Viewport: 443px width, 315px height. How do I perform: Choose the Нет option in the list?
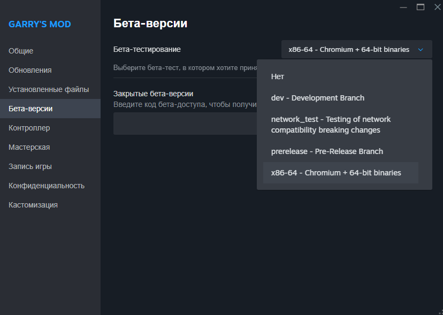[277, 76]
